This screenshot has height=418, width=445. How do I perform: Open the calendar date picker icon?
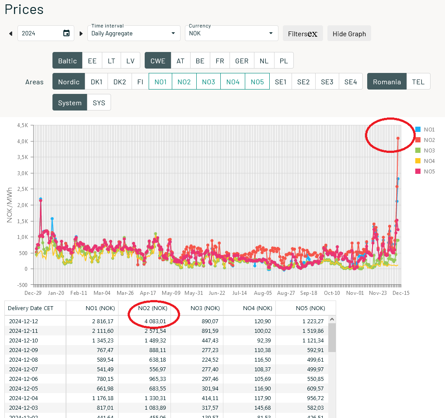pos(66,33)
